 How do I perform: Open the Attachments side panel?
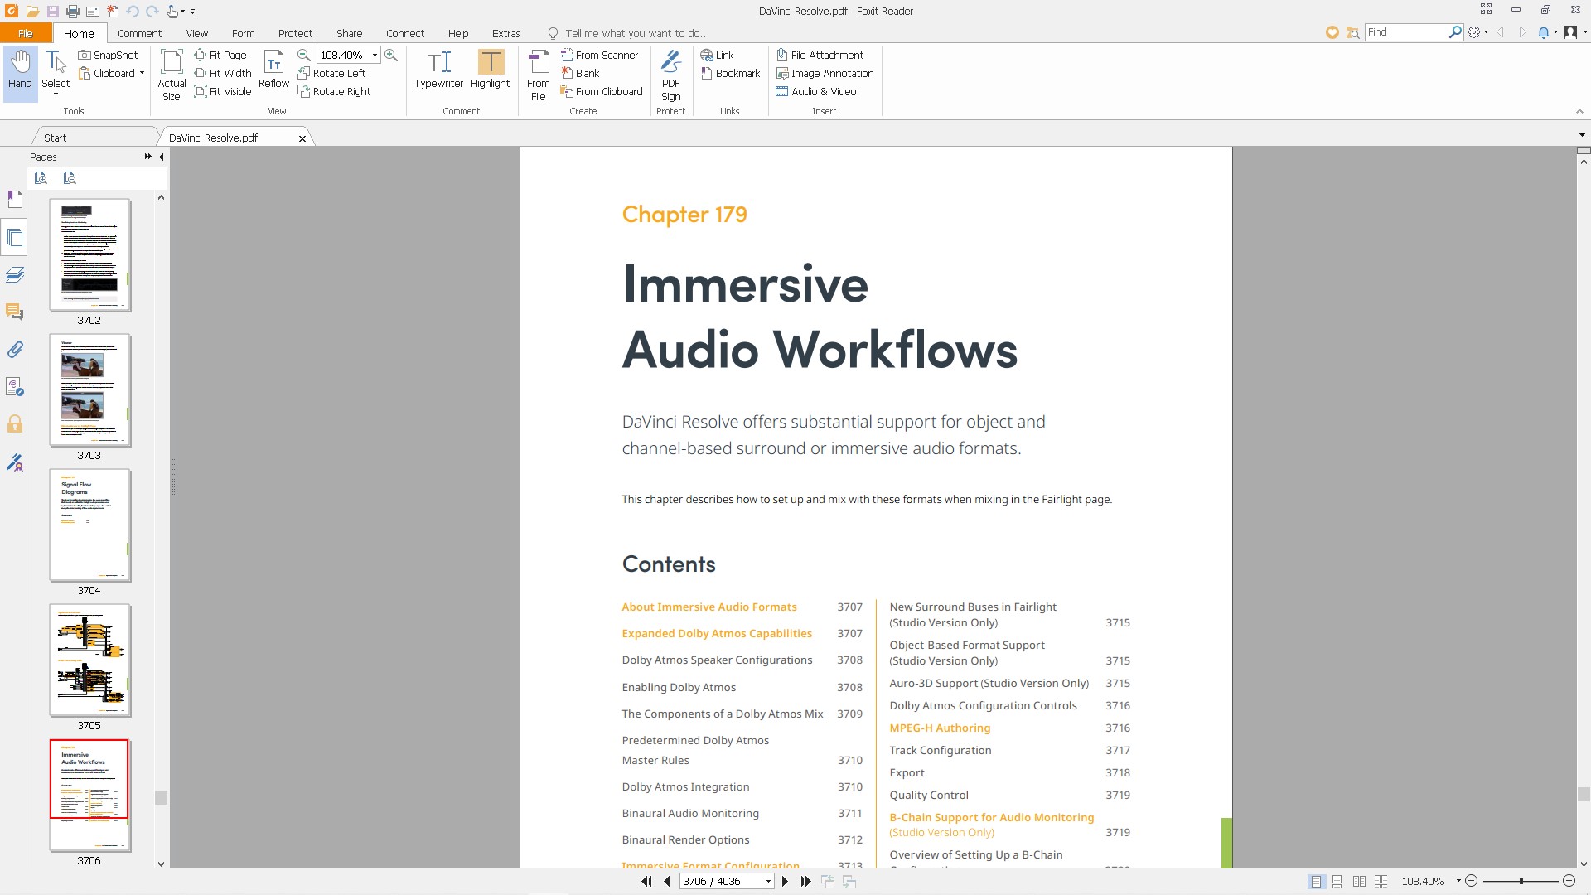click(14, 349)
